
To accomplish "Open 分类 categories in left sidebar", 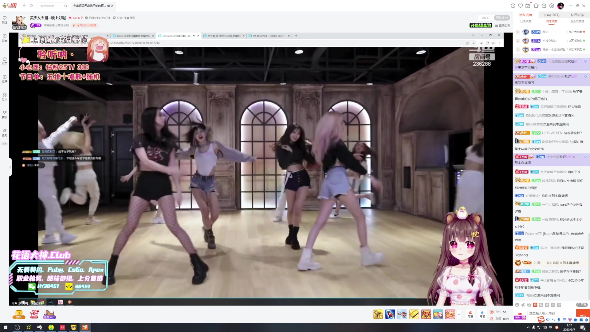I will pos(5,97).
